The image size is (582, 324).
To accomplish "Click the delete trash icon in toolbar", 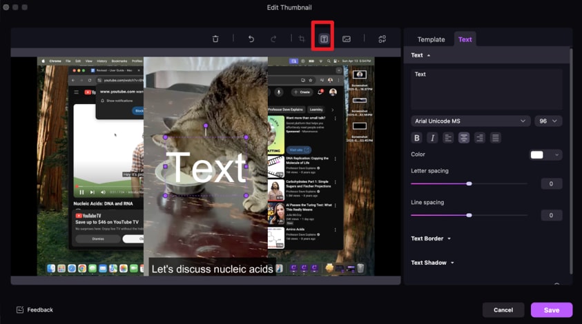I will [215, 39].
